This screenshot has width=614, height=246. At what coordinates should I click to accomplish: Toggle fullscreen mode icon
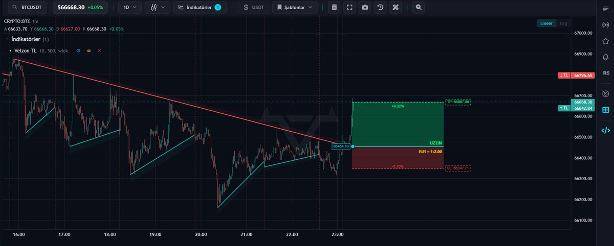point(349,8)
